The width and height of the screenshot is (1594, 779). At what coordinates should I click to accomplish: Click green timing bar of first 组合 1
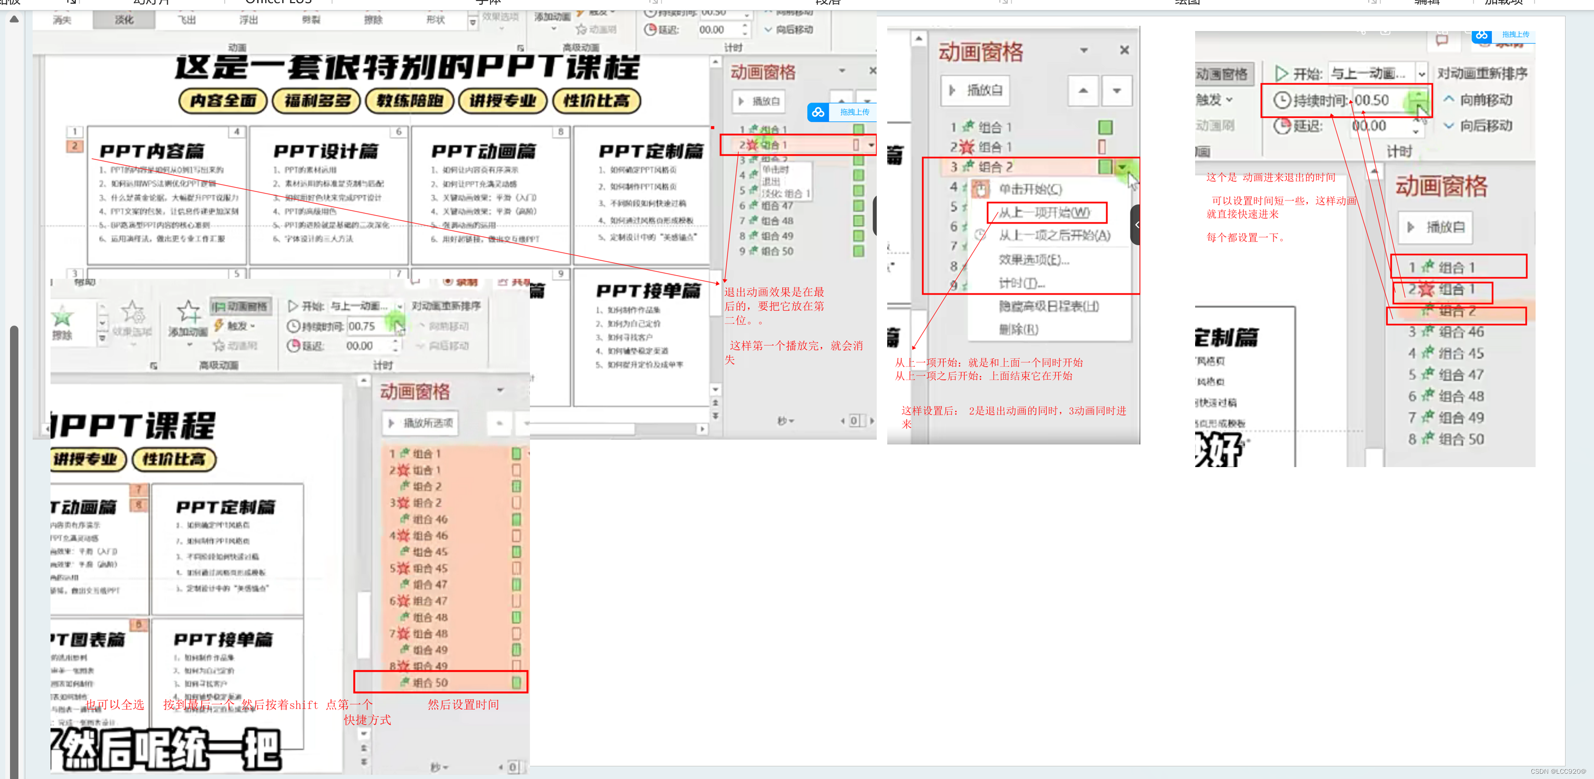tap(1105, 127)
